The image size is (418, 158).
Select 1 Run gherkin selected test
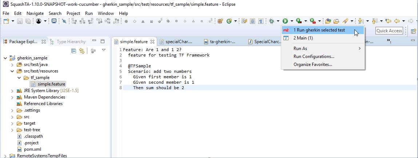pyautogui.click(x=323, y=30)
